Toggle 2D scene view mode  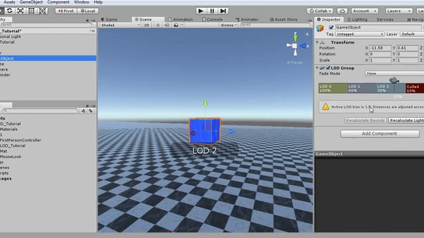click(x=146, y=25)
